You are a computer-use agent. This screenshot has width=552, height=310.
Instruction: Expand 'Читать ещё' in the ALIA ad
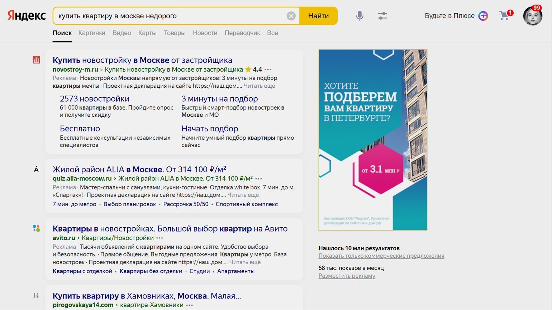point(243,195)
